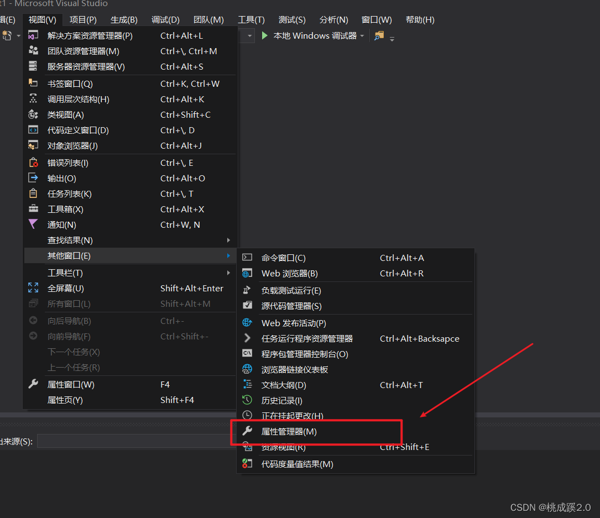Click the Code Metrics Results (代码度量值结果) icon
Screen dimensions: 600x518
click(x=247, y=464)
